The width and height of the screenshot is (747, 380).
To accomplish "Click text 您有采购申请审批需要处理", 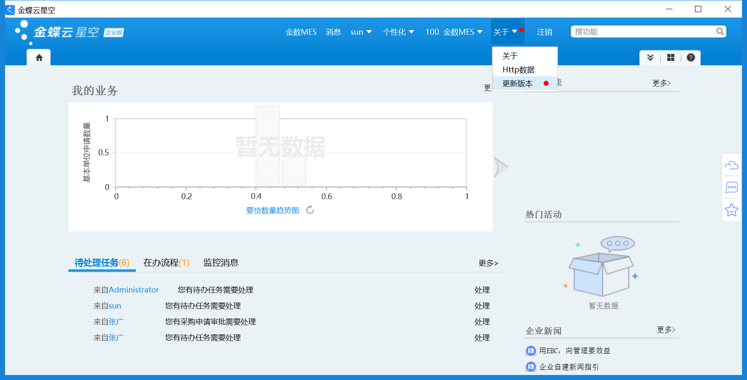I will tap(211, 322).
